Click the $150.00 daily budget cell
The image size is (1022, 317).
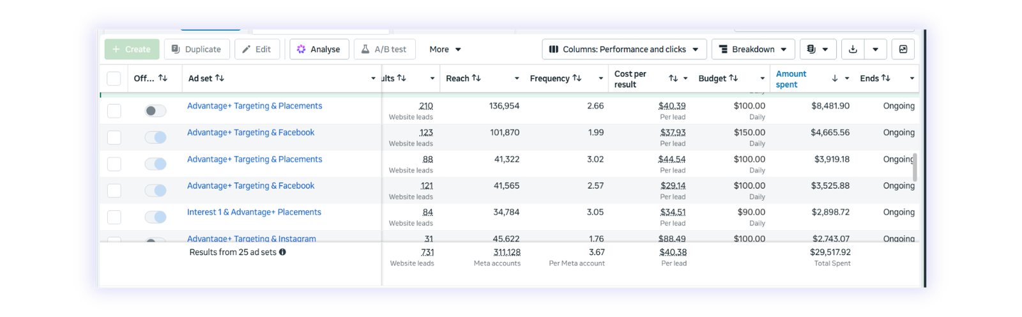[x=749, y=133]
